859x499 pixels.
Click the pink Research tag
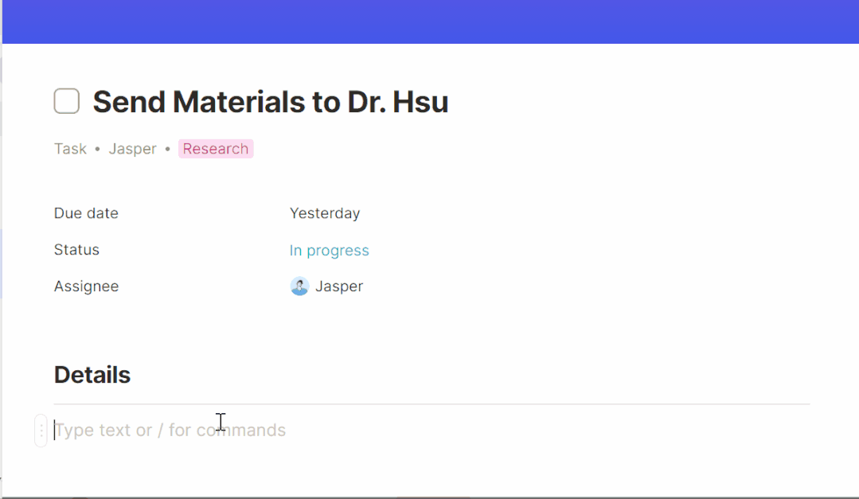[x=216, y=149]
